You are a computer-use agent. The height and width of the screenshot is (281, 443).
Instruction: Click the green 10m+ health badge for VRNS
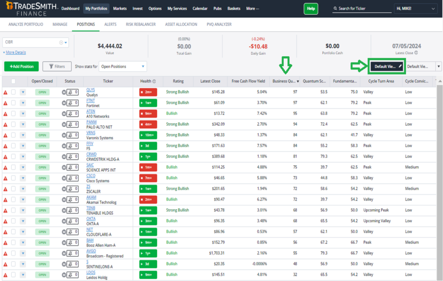(x=148, y=135)
